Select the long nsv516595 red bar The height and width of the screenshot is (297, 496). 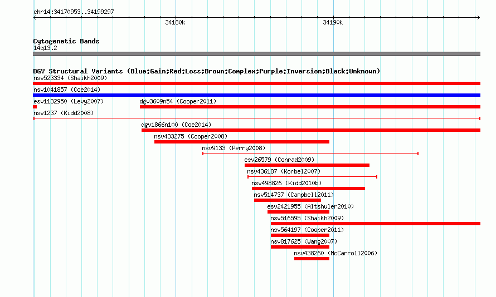point(376,224)
